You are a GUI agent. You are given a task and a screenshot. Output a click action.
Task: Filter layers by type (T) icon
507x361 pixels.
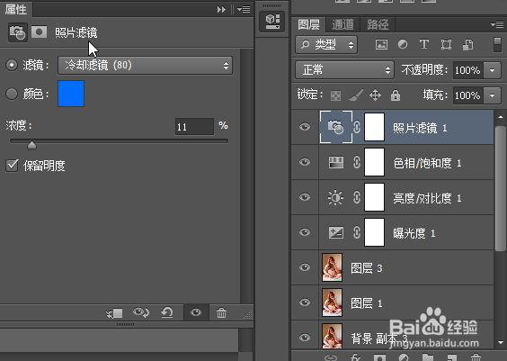(x=424, y=44)
